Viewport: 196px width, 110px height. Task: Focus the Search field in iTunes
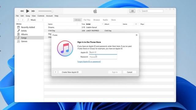tap(151, 11)
